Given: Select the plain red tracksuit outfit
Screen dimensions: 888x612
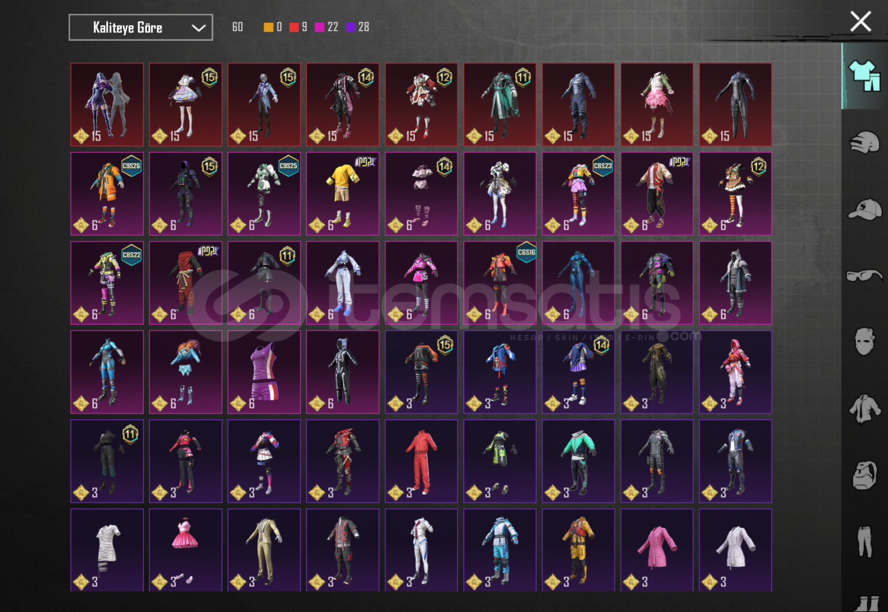Looking at the screenshot, I should (422, 461).
